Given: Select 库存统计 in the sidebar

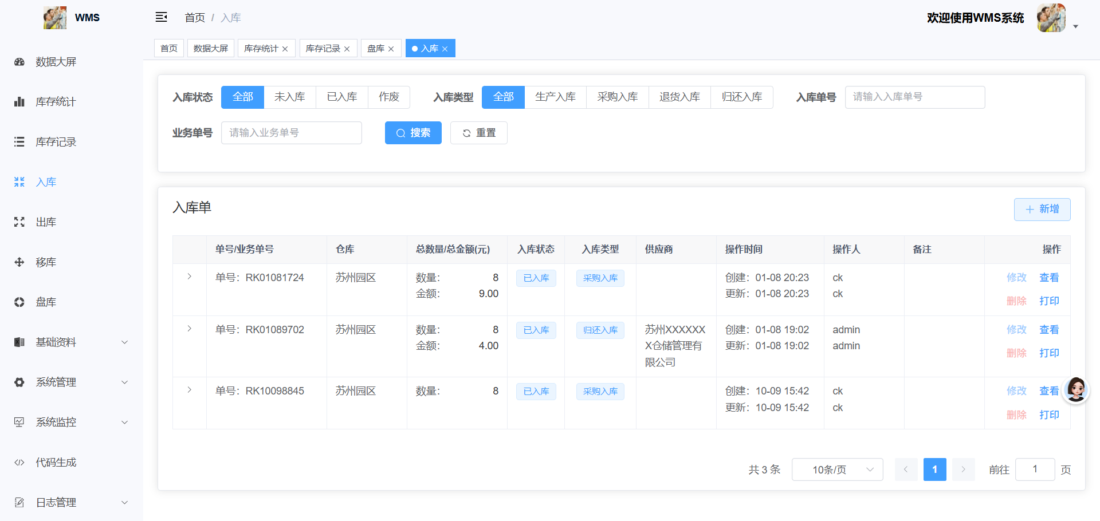Looking at the screenshot, I should coord(55,101).
